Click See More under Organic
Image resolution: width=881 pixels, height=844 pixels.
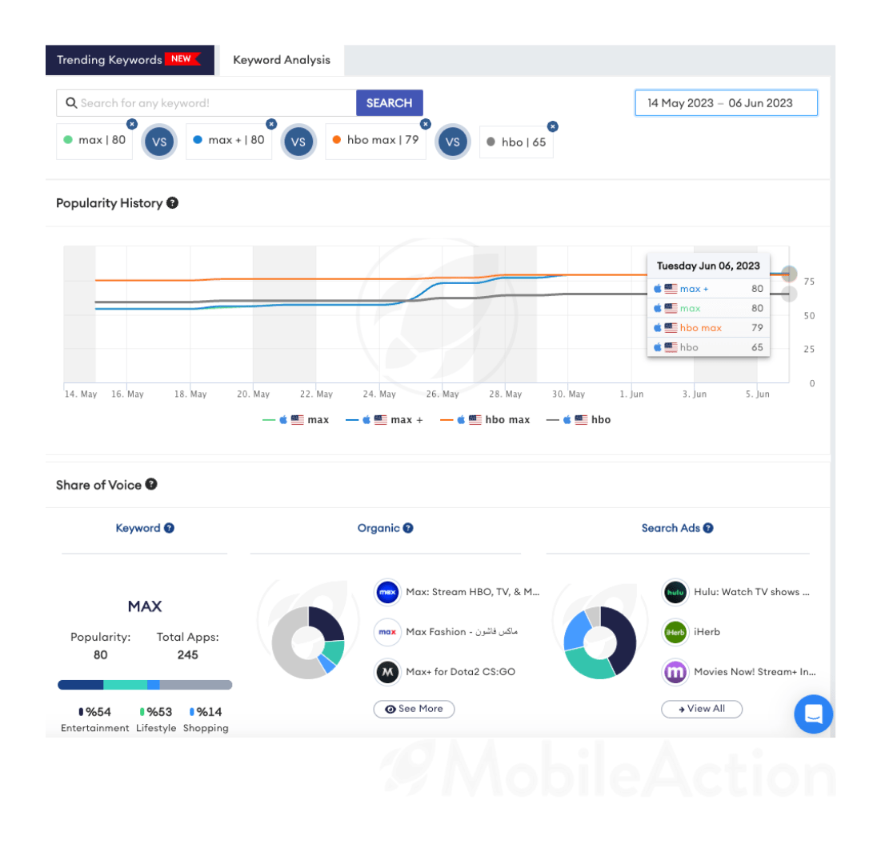point(414,709)
